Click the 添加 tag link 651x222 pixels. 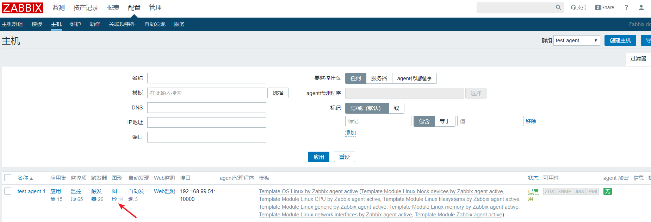click(x=351, y=133)
